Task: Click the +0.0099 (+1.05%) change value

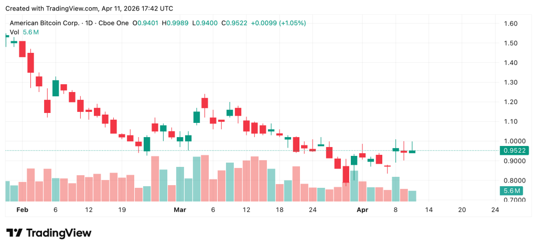Action: [x=278, y=23]
